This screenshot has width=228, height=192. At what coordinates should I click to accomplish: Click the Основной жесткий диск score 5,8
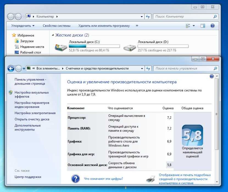pyautogui.click(x=169, y=165)
